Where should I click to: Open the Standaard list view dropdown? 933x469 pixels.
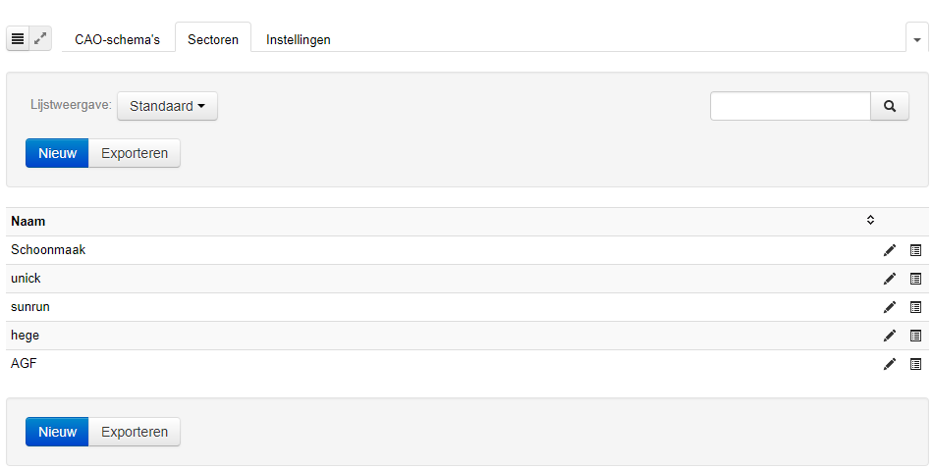pyautogui.click(x=167, y=106)
